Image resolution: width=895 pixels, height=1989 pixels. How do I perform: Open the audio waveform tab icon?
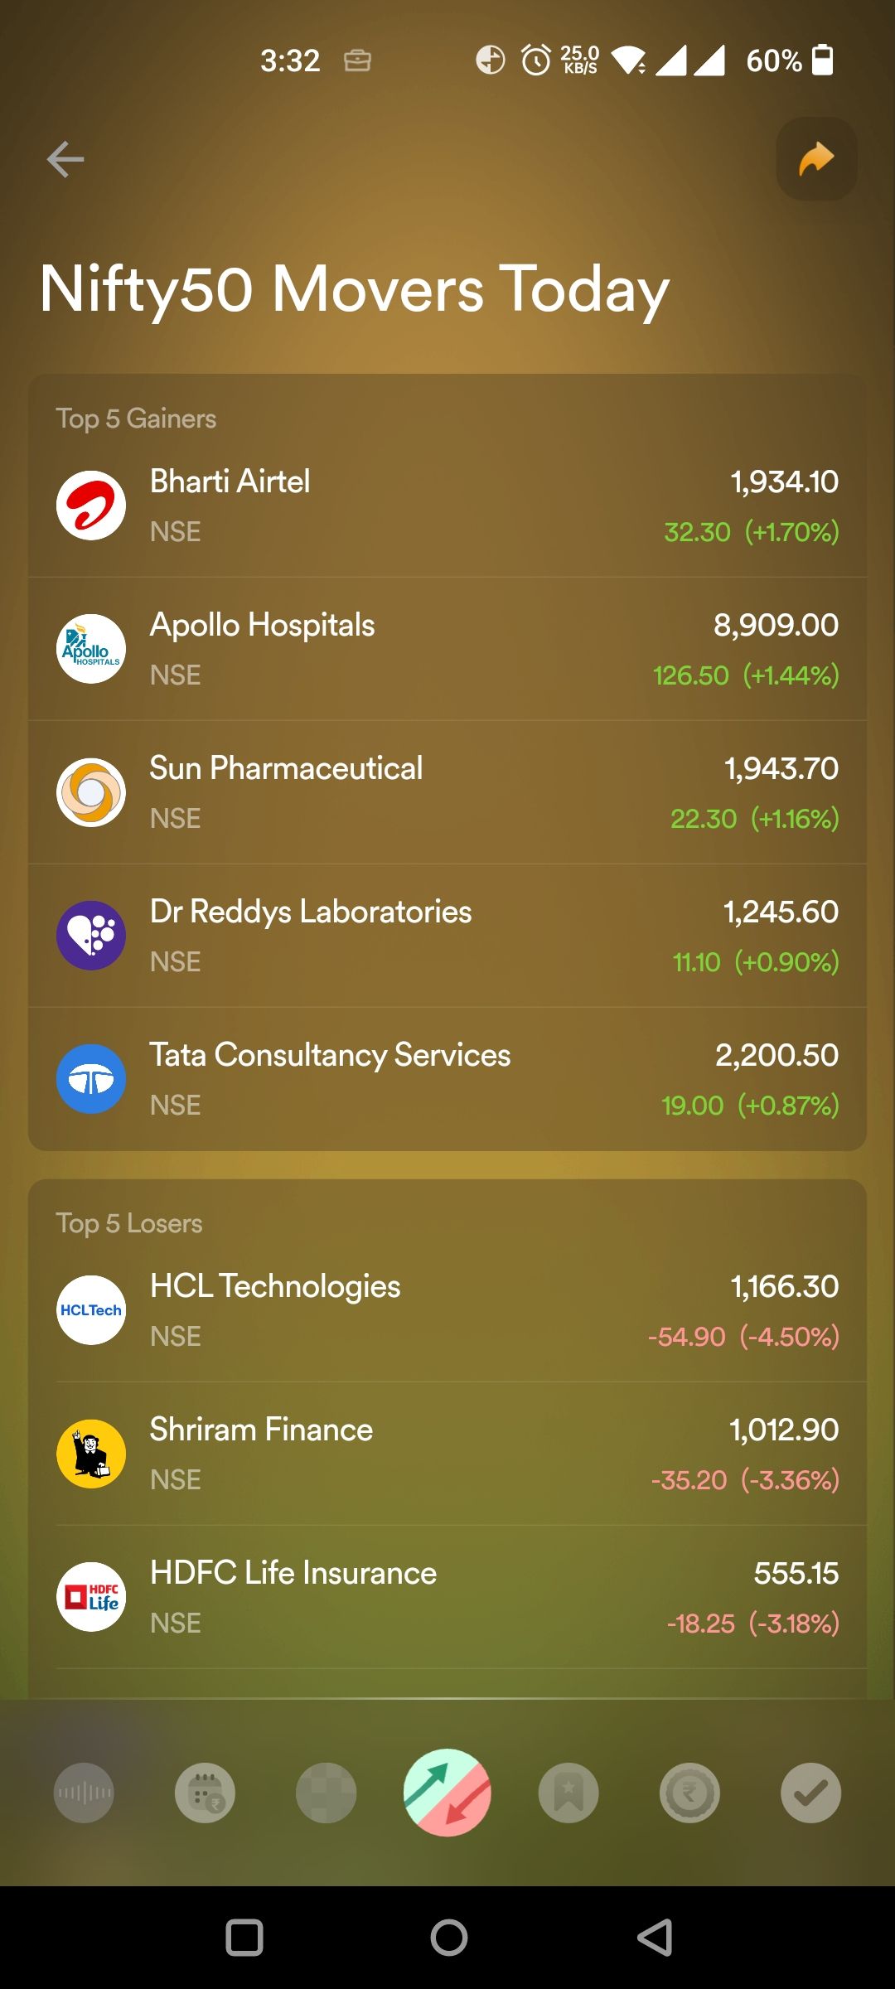[x=84, y=1793]
